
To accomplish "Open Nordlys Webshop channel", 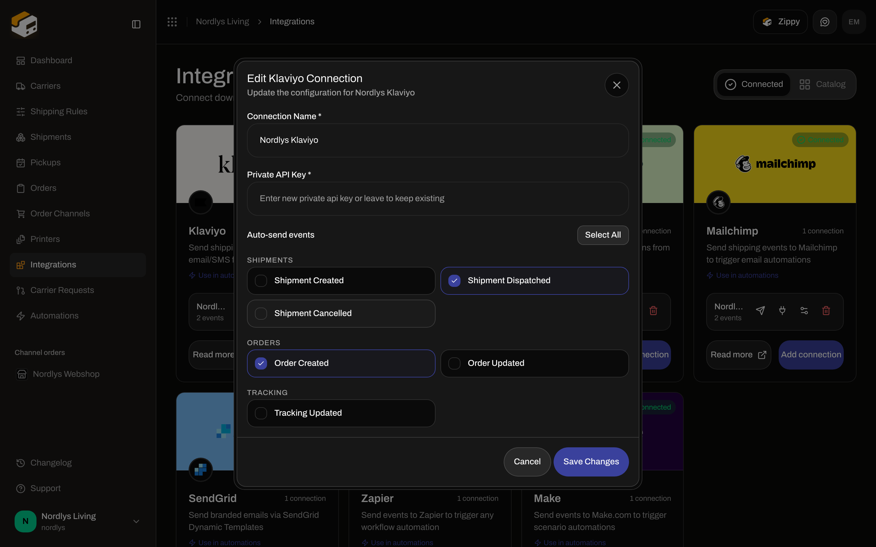I will pyautogui.click(x=78, y=374).
